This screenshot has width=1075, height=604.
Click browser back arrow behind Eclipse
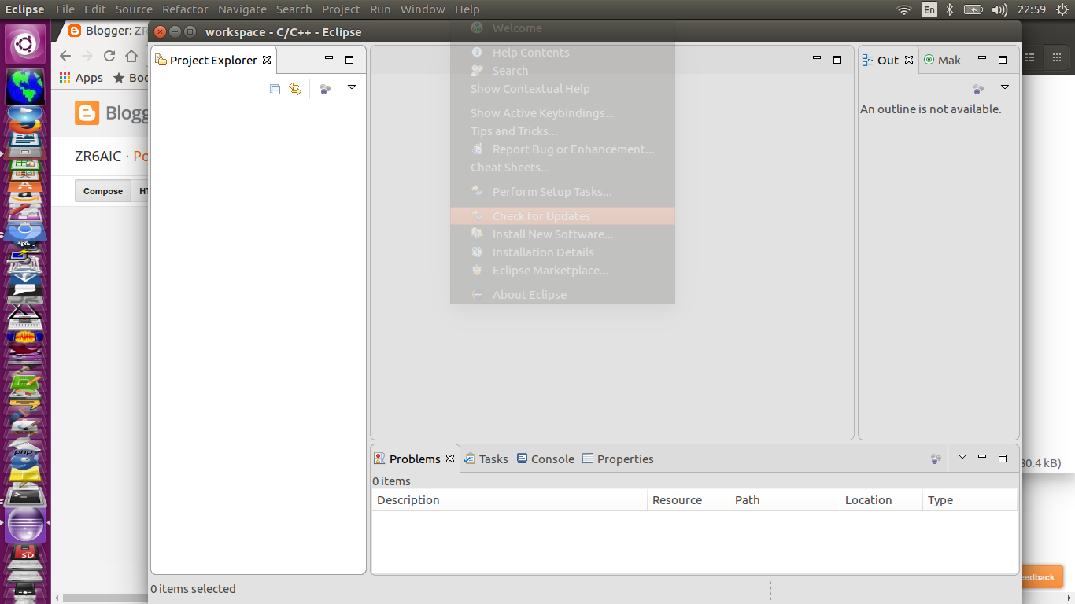(x=65, y=56)
